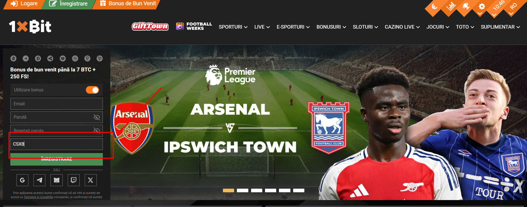Viewport: 527px width, 207px height.
Task: Expand the settings gear dropdown
Action: 482,7
